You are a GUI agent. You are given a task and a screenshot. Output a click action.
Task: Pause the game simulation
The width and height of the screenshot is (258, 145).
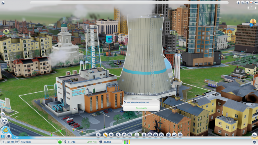[x=3, y=142]
